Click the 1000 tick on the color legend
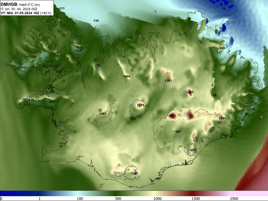The height and width of the screenshot is (201, 268). (157, 199)
